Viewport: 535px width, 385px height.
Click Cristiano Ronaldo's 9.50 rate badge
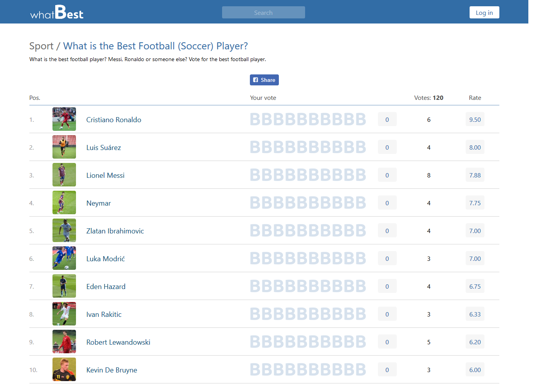pos(475,120)
